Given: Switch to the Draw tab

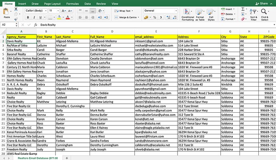Looking at the screenshot, I should (x=35, y=4).
